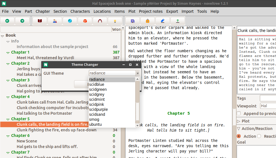Maximize the Theme Changer window
276x158 pixels.
[x=130, y=65]
